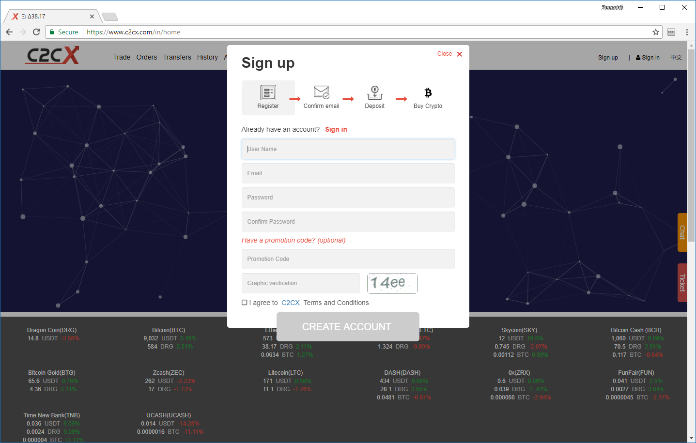Click Dragon Coin(DRG) ticker
696x443 pixels.
pyautogui.click(x=52, y=330)
